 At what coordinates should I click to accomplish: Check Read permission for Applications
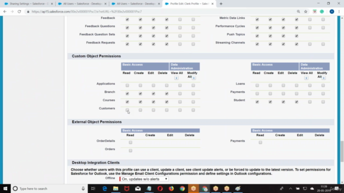point(127,85)
